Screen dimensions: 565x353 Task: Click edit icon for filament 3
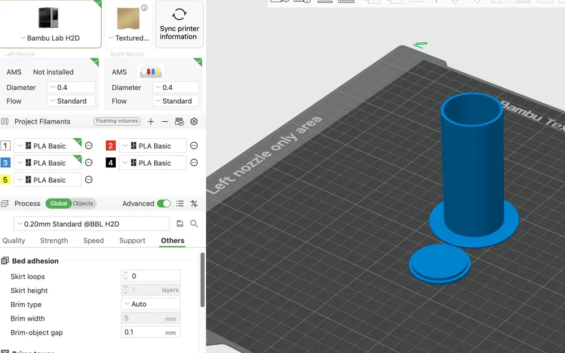point(89,162)
